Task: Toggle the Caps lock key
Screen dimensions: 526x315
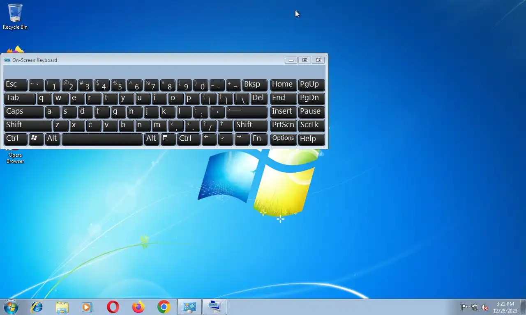Action: pos(24,112)
